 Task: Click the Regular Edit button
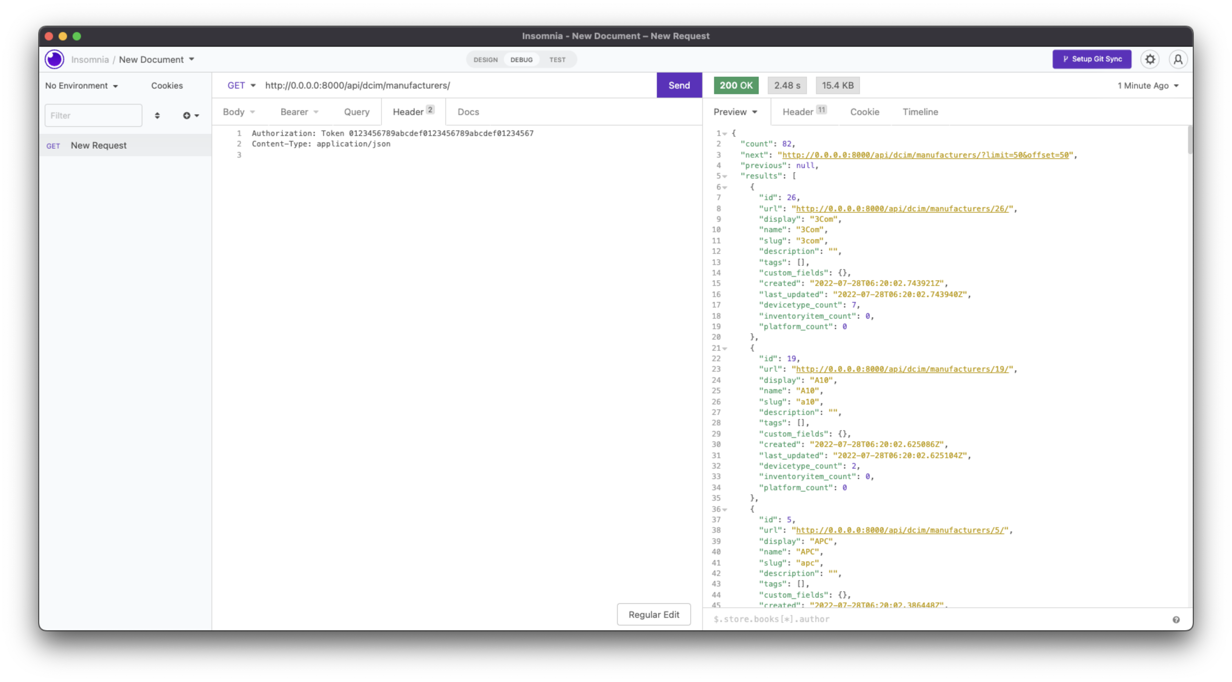click(653, 614)
